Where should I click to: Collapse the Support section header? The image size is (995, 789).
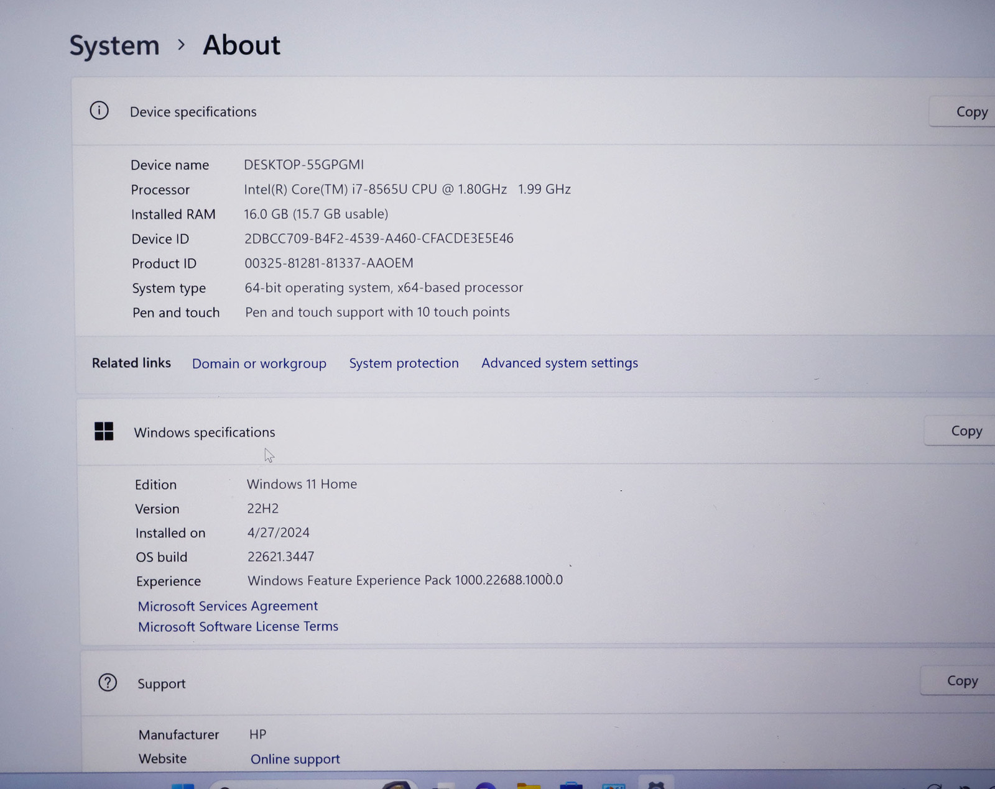tap(538, 683)
